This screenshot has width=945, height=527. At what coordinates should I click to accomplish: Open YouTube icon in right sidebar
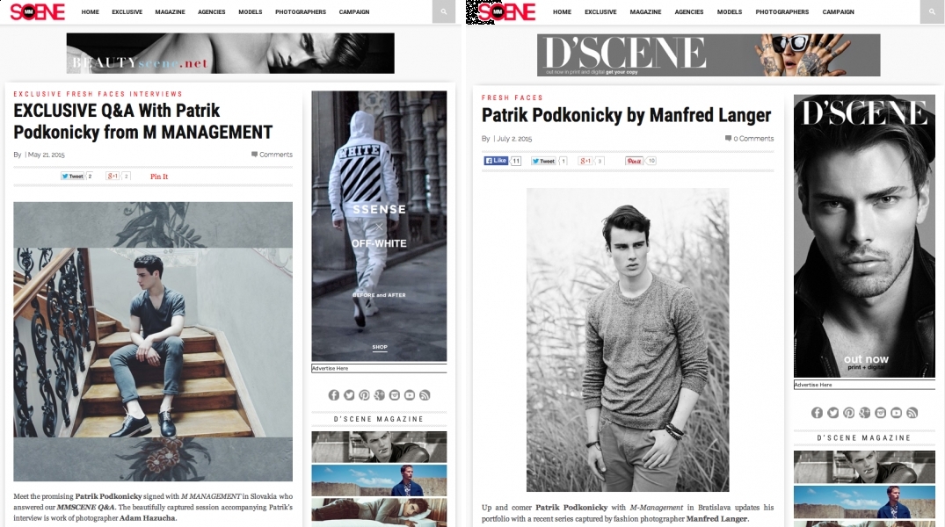pyautogui.click(x=896, y=413)
